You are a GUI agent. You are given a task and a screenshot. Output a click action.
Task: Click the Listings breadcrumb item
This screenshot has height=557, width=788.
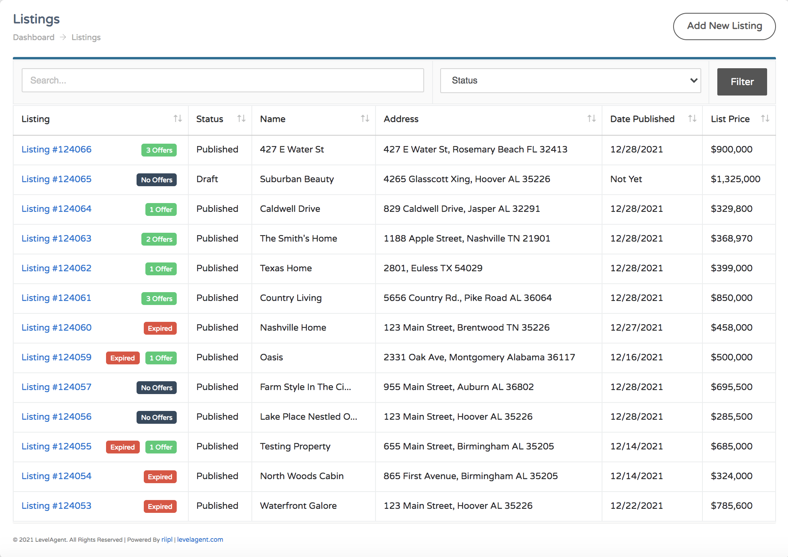[86, 37]
